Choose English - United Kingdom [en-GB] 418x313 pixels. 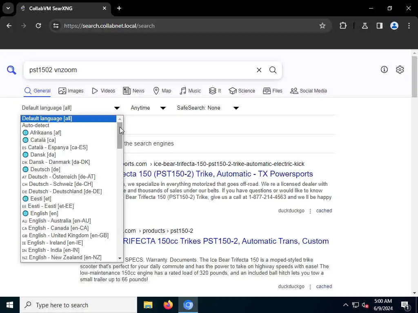coord(69,235)
